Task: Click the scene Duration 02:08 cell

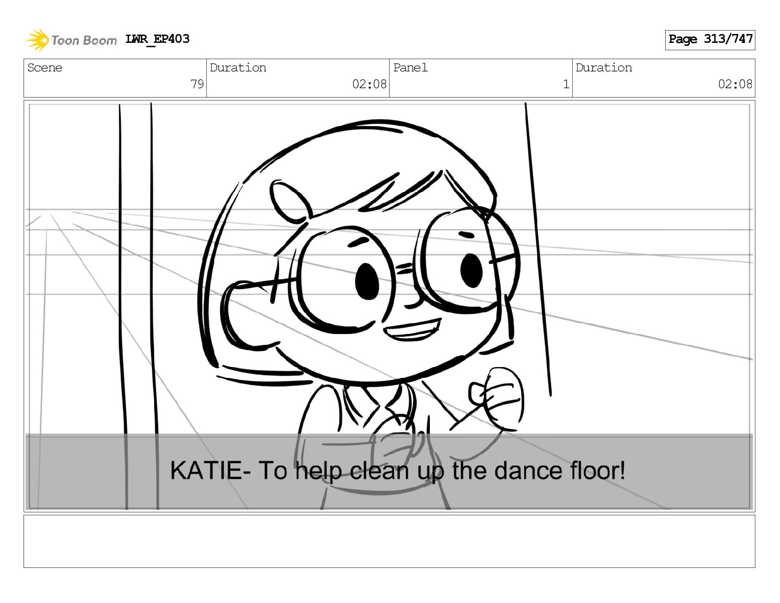Action: 298,78
